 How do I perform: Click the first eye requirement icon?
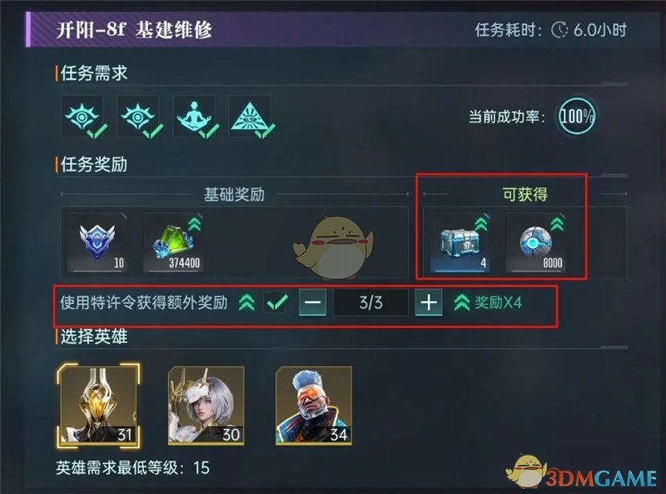[x=82, y=116]
